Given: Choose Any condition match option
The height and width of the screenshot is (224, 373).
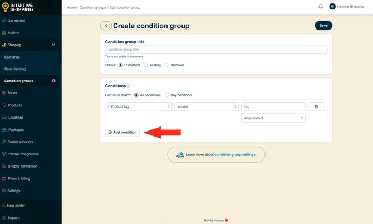Looking at the screenshot, I should pyautogui.click(x=166, y=95).
